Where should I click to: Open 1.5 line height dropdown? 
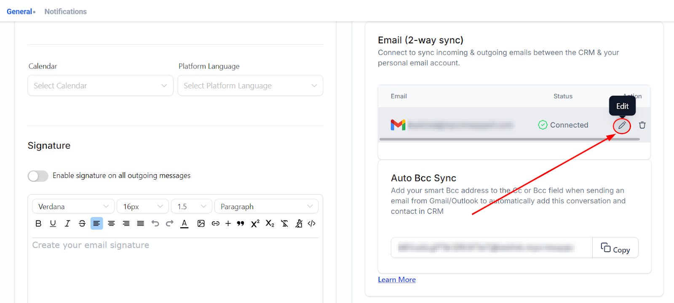pyautogui.click(x=192, y=207)
